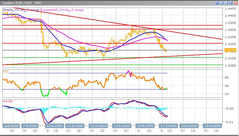This screenshot has width=239, height=136.
Task: Select the 18.8.2009 date marker
Action: click(190, 126)
